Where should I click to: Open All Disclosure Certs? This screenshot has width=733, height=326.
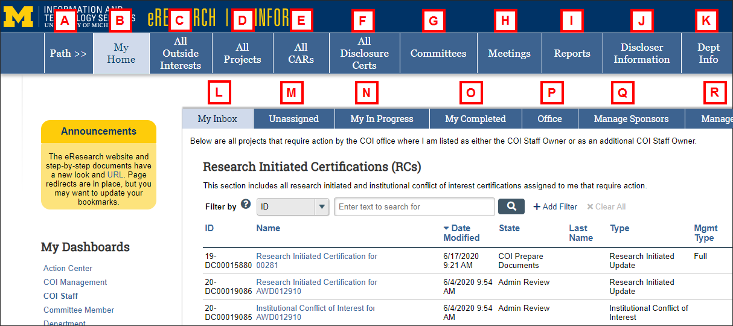pos(364,53)
